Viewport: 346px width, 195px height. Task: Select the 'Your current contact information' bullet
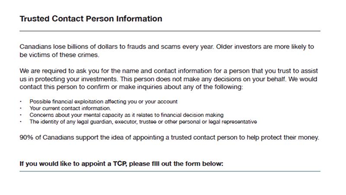(x=70, y=108)
